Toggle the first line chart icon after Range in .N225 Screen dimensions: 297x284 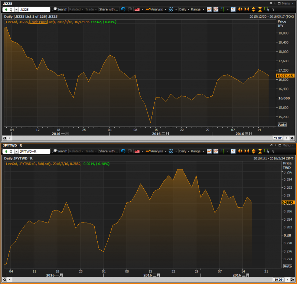coord(209,9)
